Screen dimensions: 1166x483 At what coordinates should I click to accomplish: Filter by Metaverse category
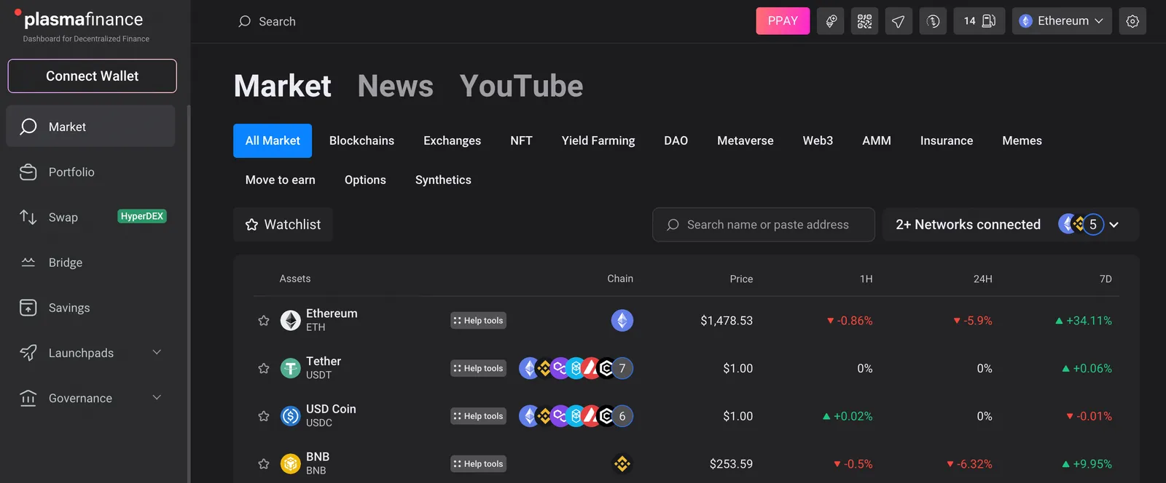tap(745, 140)
